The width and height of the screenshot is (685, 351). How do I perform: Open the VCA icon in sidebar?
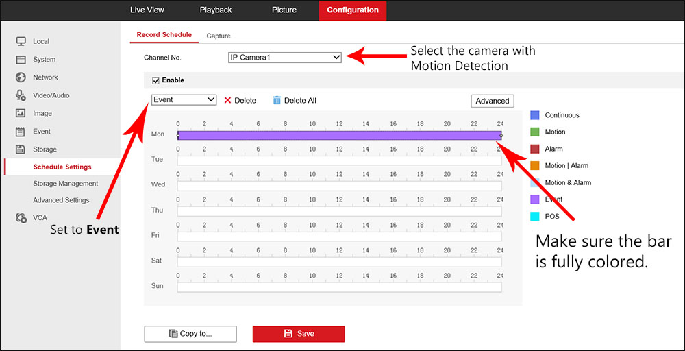(x=21, y=217)
